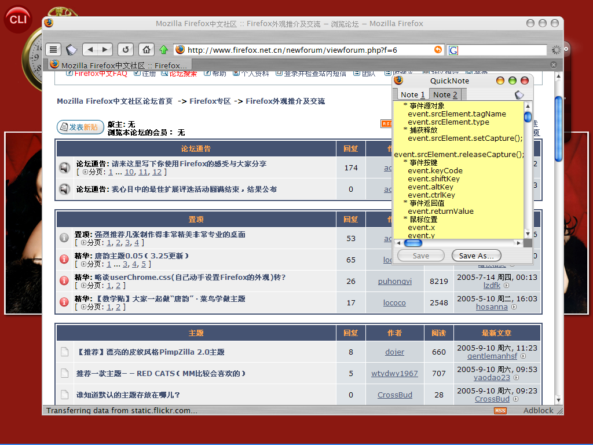
Task: Click the page icon beside PimpZilla topic
Action: [x=65, y=352]
